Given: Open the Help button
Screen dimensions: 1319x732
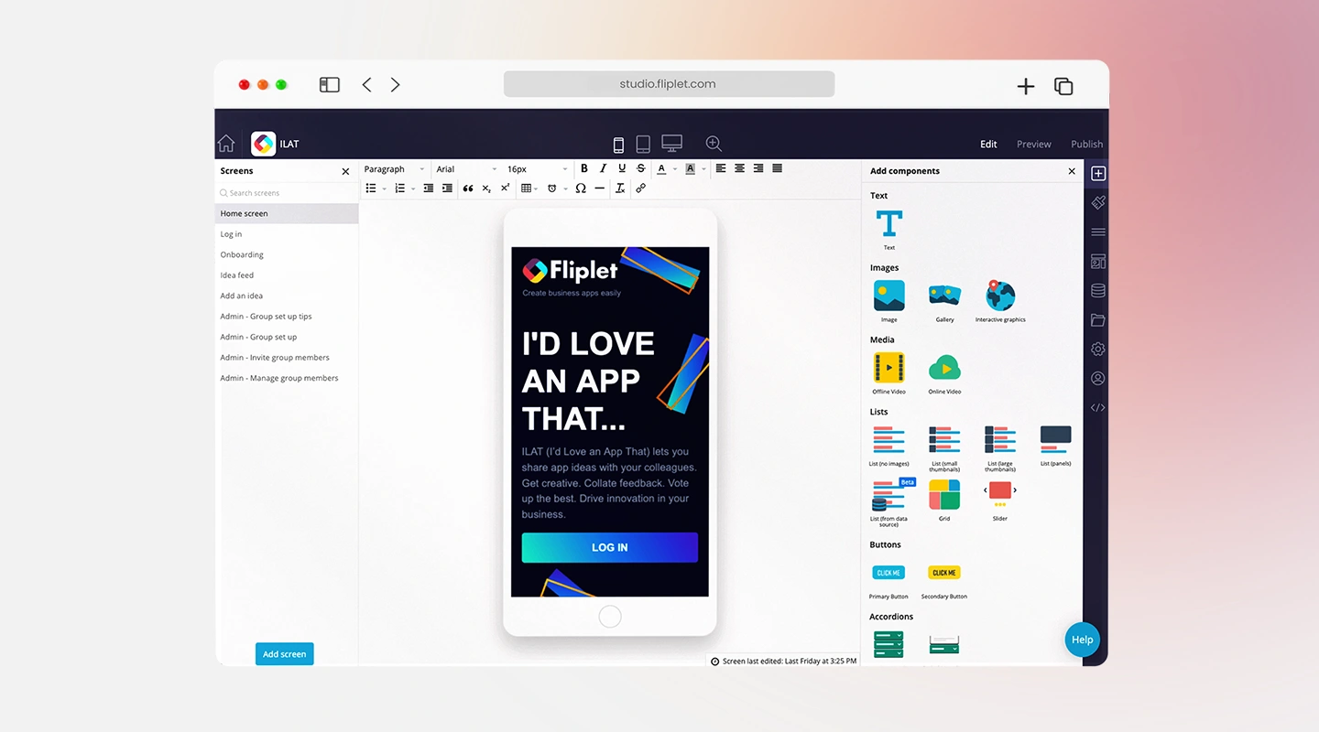Looking at the screenshot, I should coord(1082,640).
